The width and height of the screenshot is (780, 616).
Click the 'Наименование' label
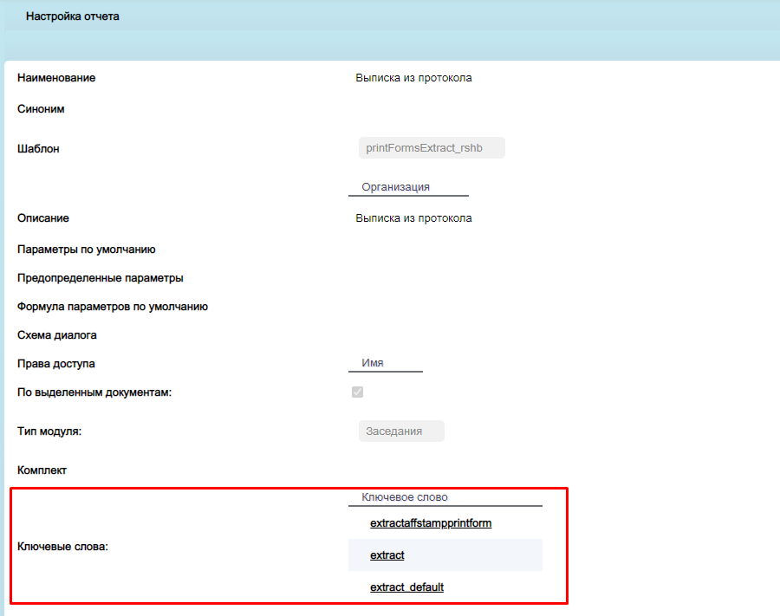[56, 78]
